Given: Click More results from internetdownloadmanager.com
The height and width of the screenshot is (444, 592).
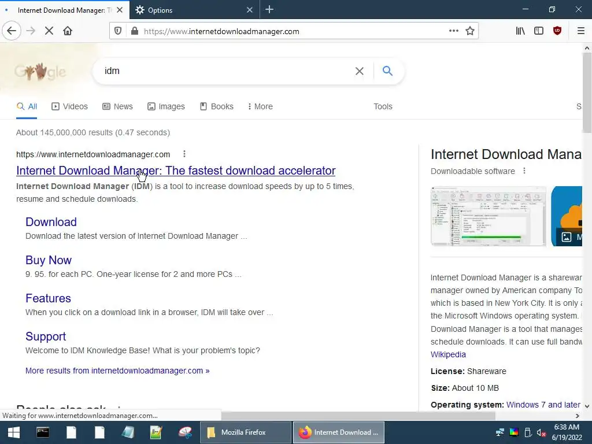Looking at the screenshot, I should click(117, 371).
